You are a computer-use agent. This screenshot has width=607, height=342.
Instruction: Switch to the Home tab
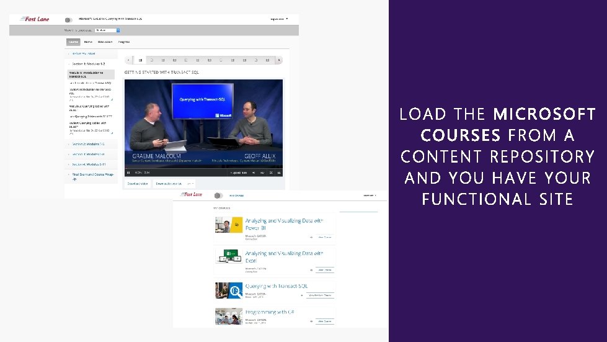click(x=88, y=42)
